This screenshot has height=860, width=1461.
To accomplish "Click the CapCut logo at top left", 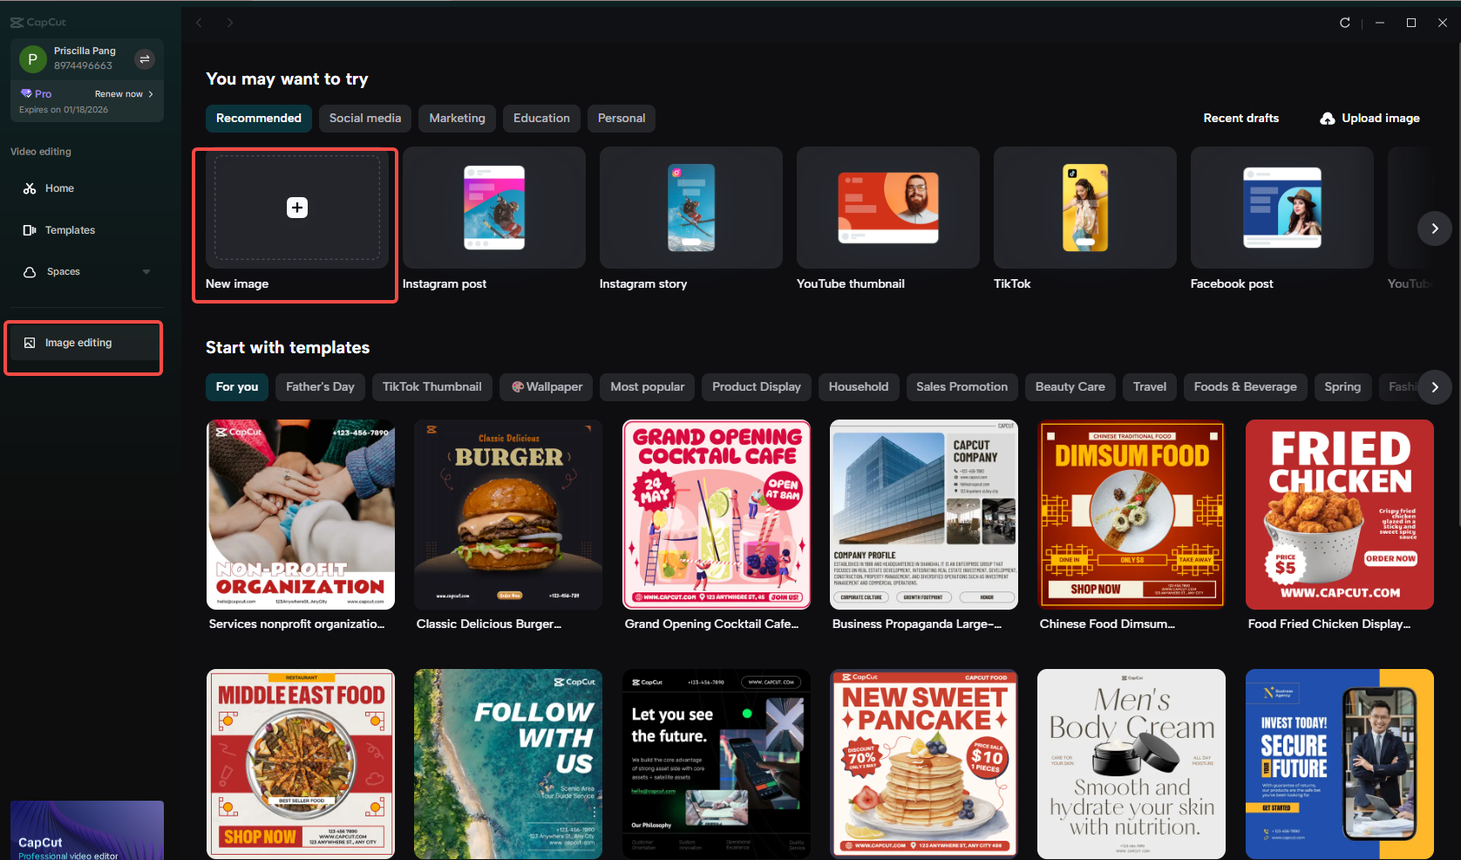I will (37, 22).
